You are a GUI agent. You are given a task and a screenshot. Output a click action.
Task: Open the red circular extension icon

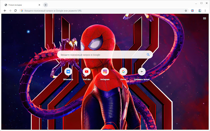pos(192,11)
